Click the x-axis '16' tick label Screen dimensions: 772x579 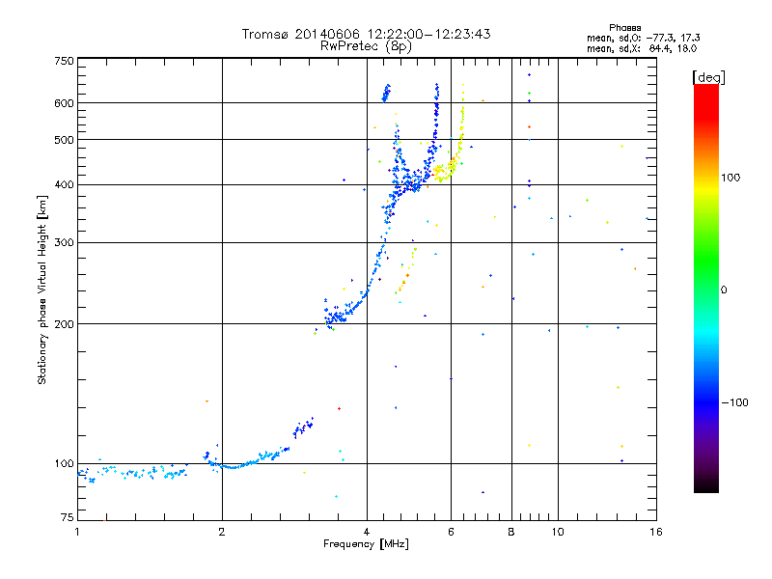656,532
